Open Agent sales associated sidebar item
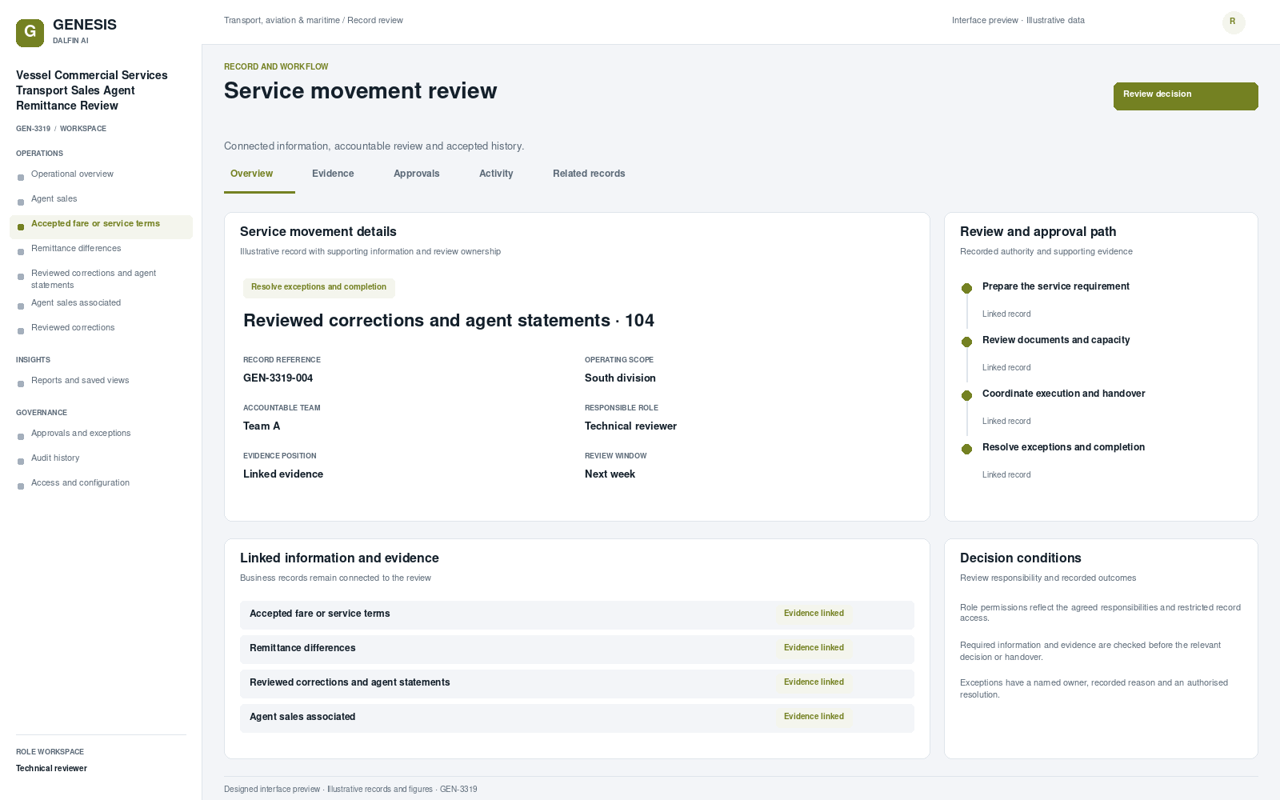 [101, 303]
